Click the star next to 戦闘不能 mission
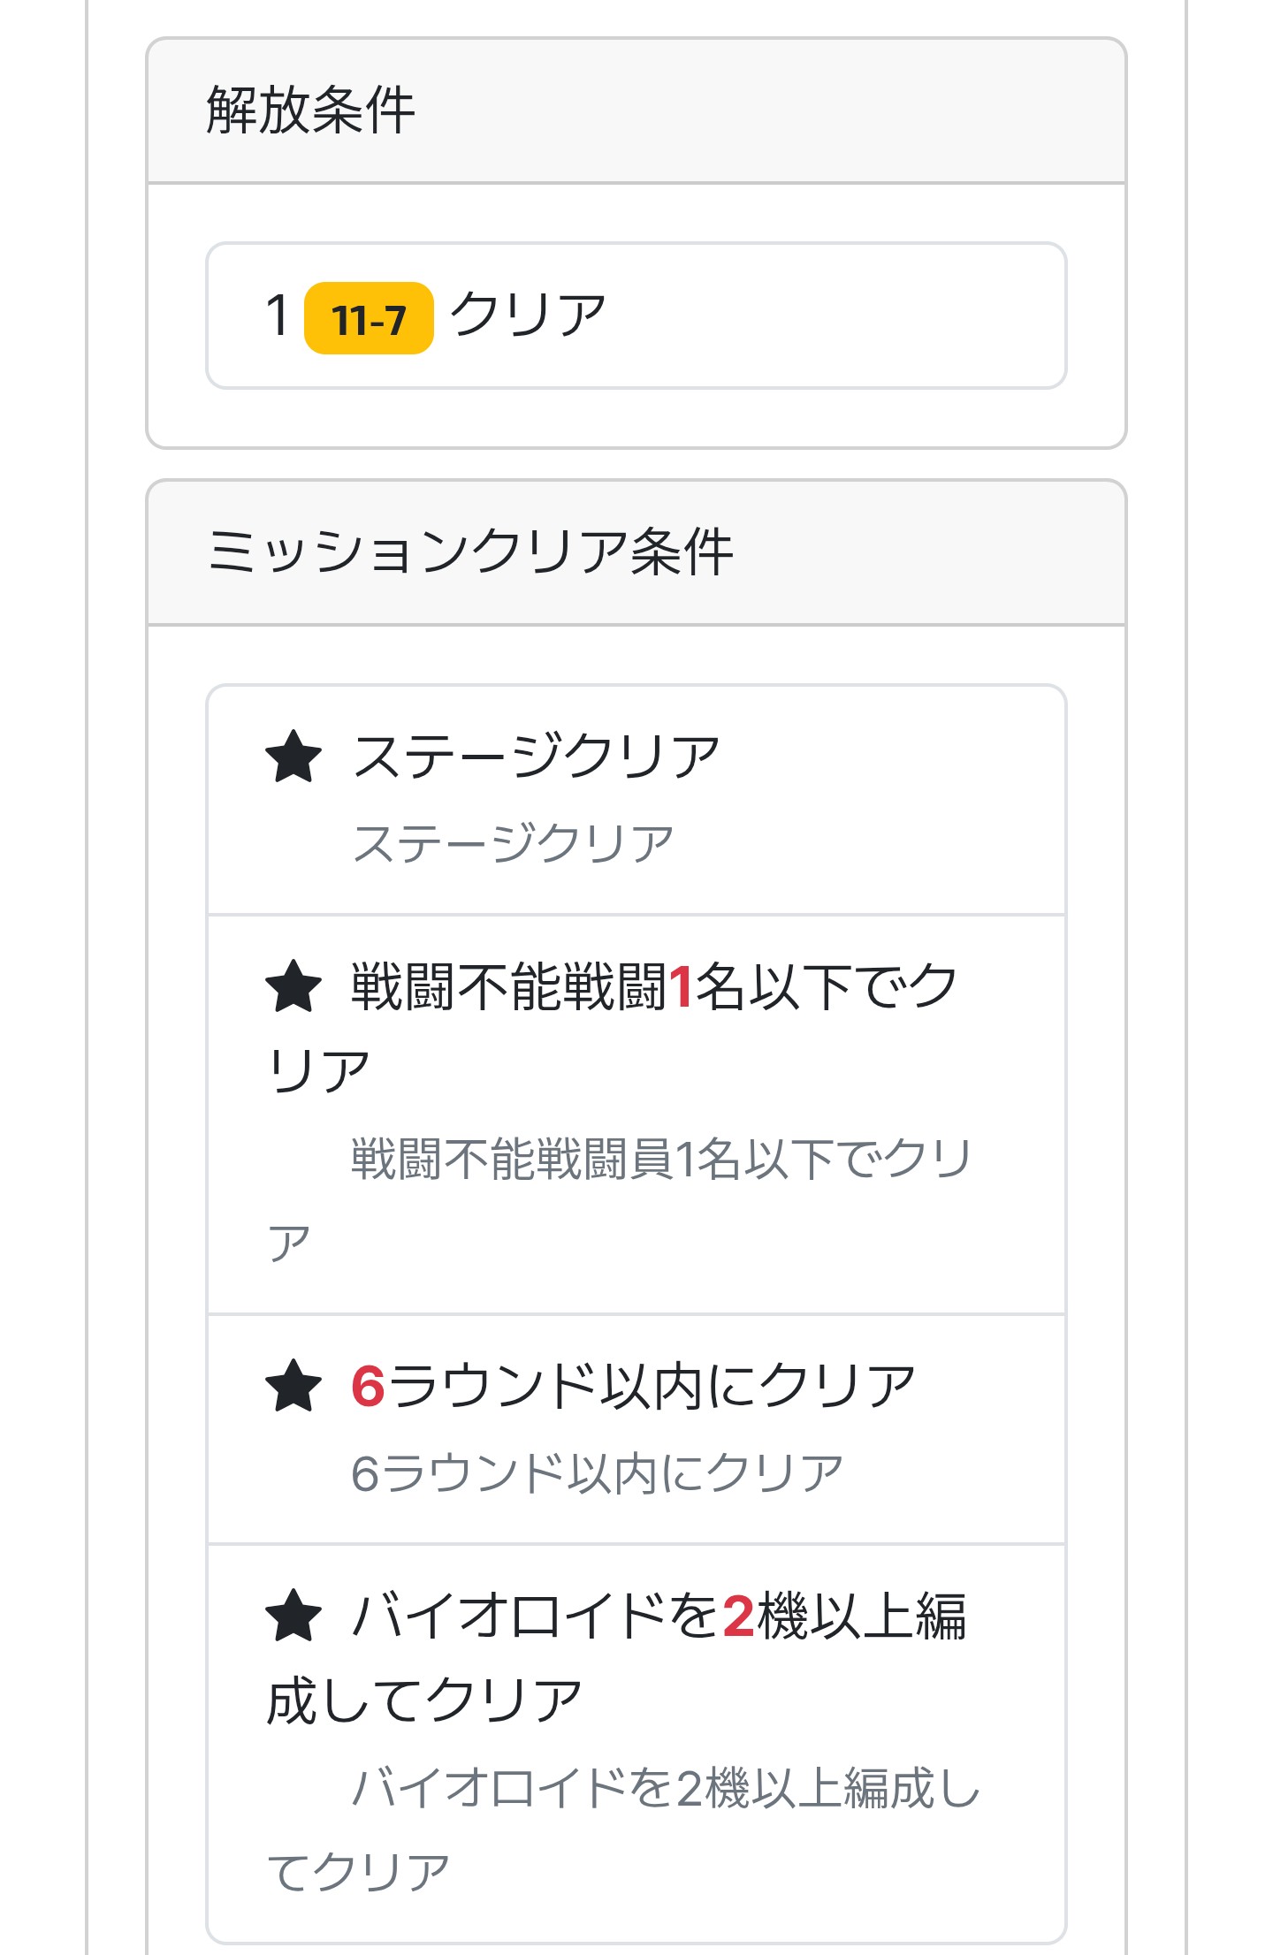The width and height of the screenshot is (1273, 1955). click(x=293, y=987)
